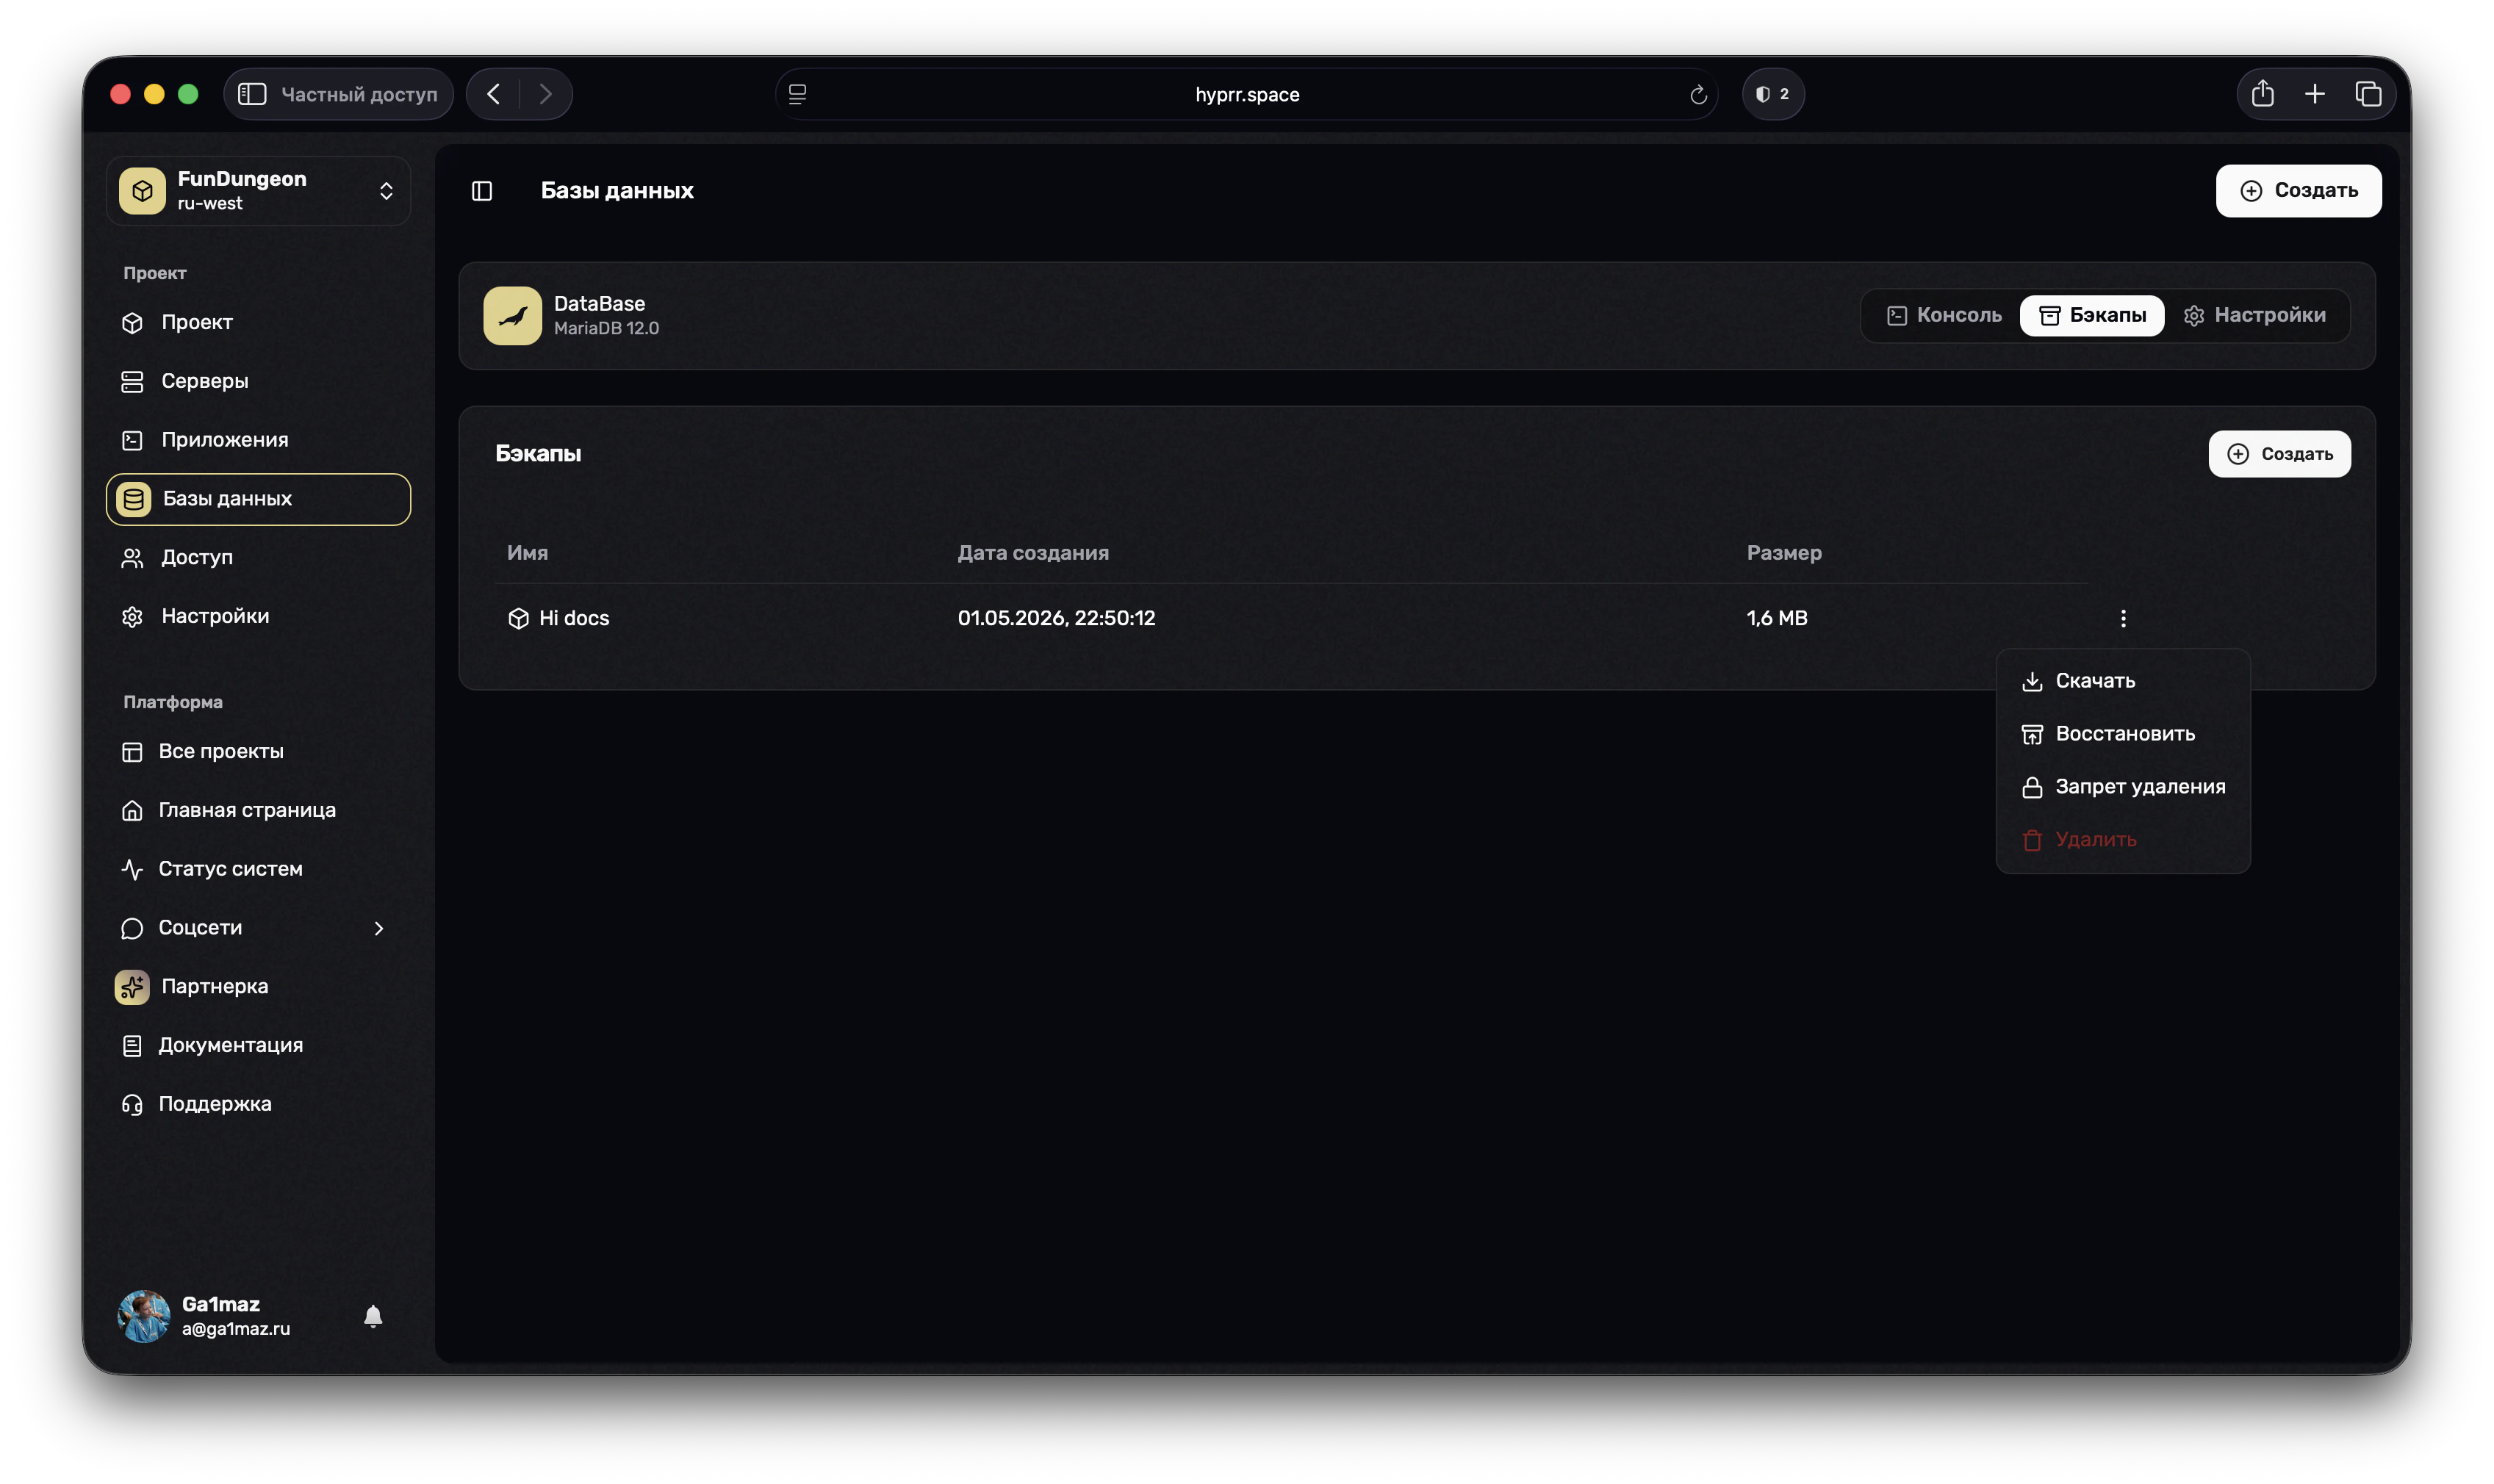Open the Доступ page

258,557
